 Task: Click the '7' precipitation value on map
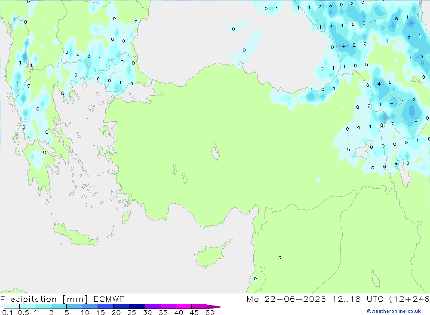(x=409, y=37)
